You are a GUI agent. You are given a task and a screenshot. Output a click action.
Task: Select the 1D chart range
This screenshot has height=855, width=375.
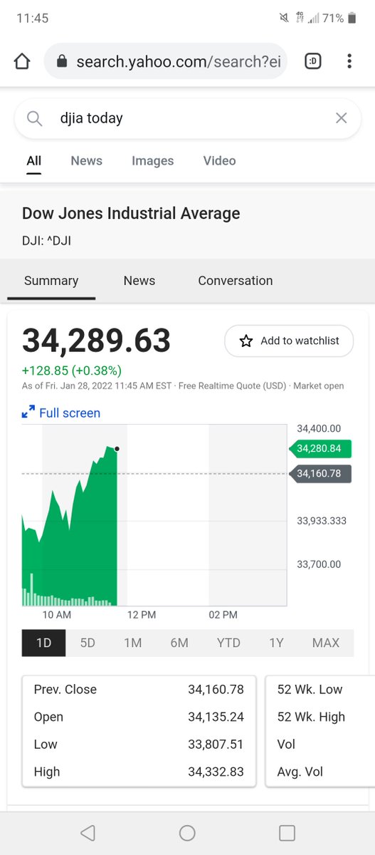43,643
